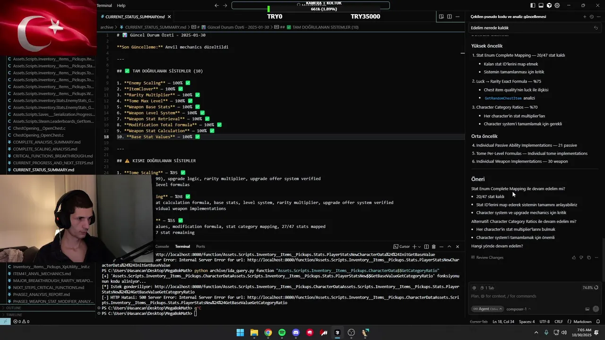Click the Cursor cube icon in title bar
Image resolution: width=605 pixels, height=340 pixels.
point(549,6)
